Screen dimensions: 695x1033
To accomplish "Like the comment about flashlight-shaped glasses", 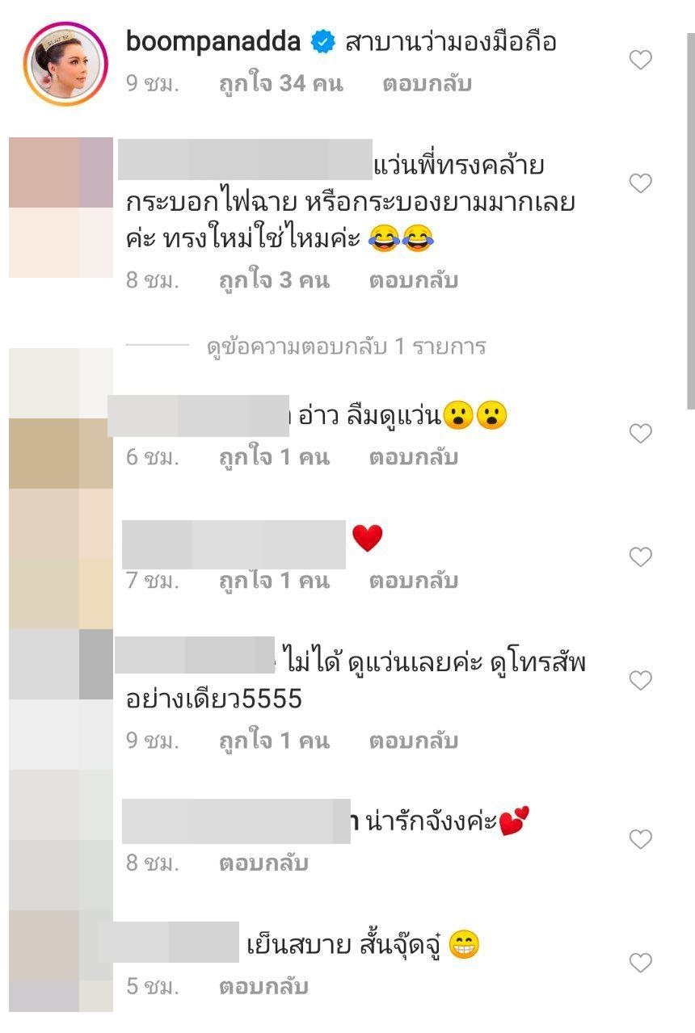I will tap(640, 183).
